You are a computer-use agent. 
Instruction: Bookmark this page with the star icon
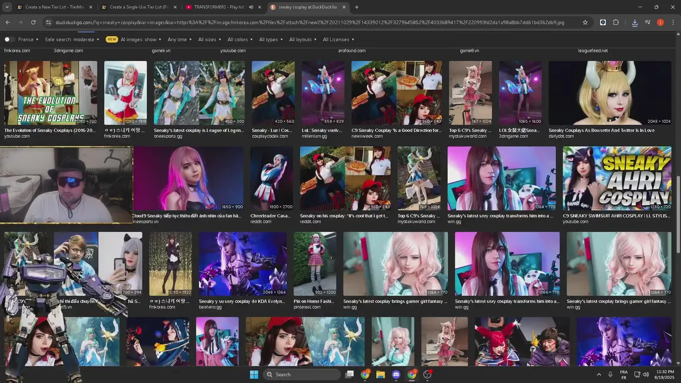pos(585,22)
